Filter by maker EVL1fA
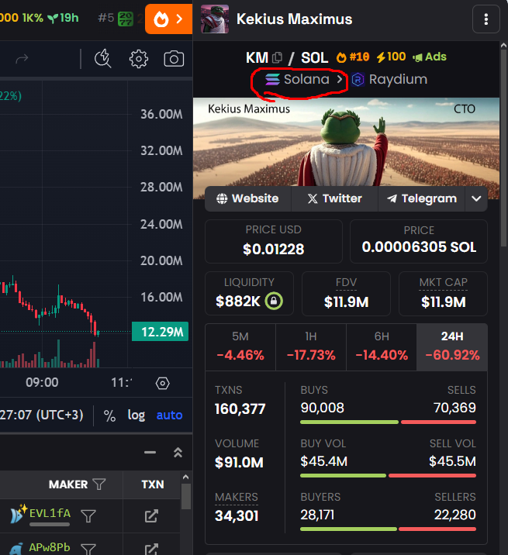Image resolution: width=508 pixels, height=555 pixels. 88,516
